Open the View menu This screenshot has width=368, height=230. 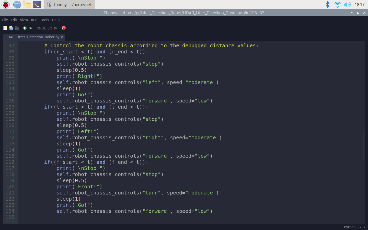click(24, 20)
